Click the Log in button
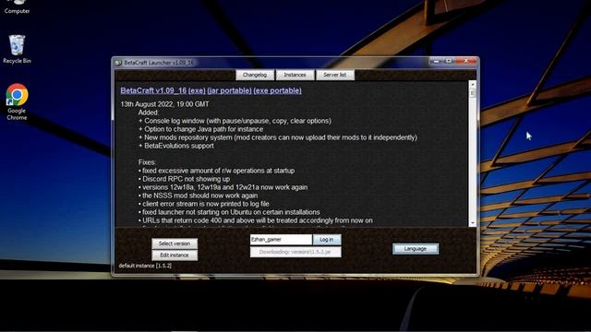This screenshot has height=332, width=591. tap(327, 240)
